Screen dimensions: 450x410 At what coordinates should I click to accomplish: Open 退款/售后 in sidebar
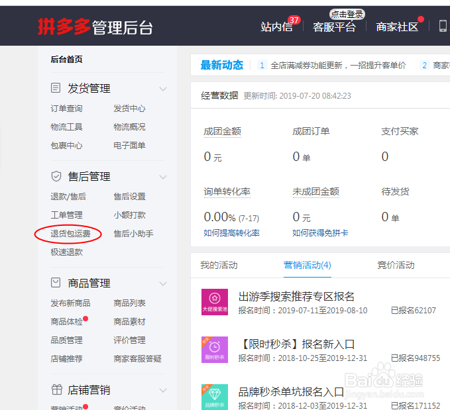click(68, 197)
